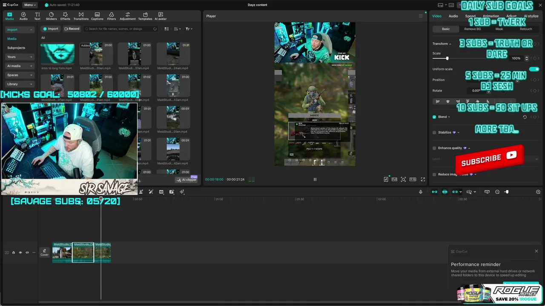The image size is (545, 306).
Task: Click the Record button
Action: pos(72,29)
